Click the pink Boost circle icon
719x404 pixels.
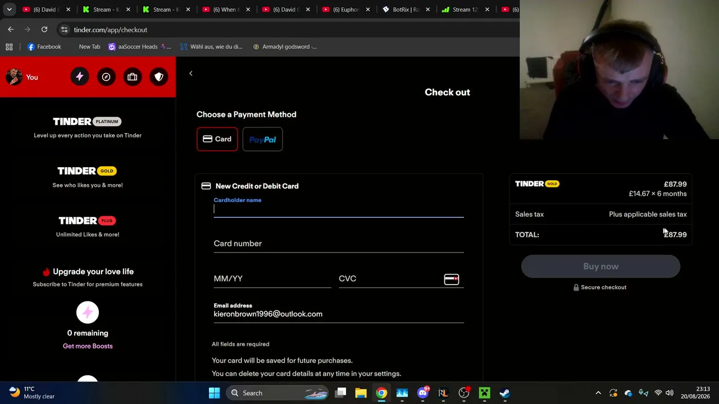[x=88, y=313]
